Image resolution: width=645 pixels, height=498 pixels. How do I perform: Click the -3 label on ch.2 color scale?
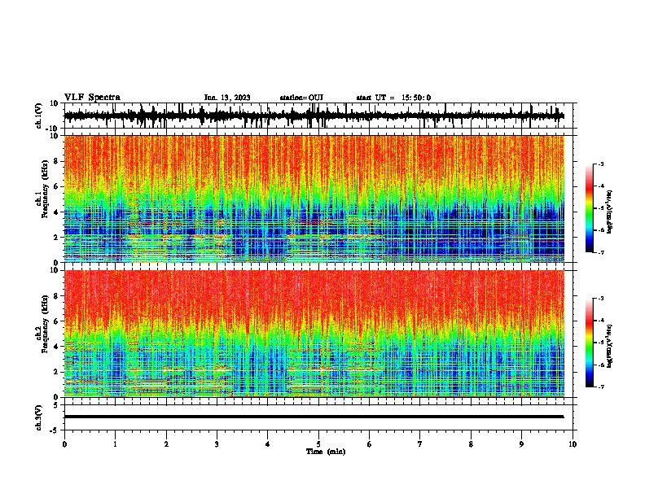601,299
